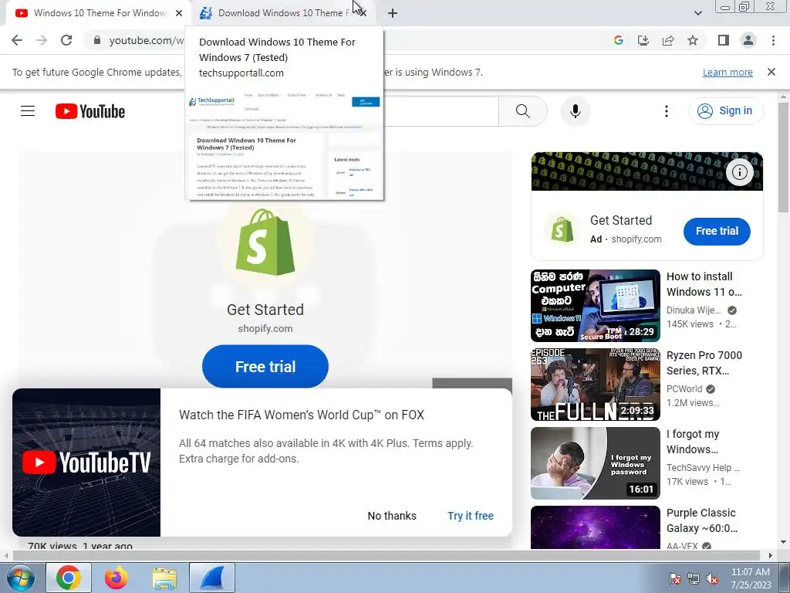Click the network tray icon
The image size is (790, 593).
[694, 578]
